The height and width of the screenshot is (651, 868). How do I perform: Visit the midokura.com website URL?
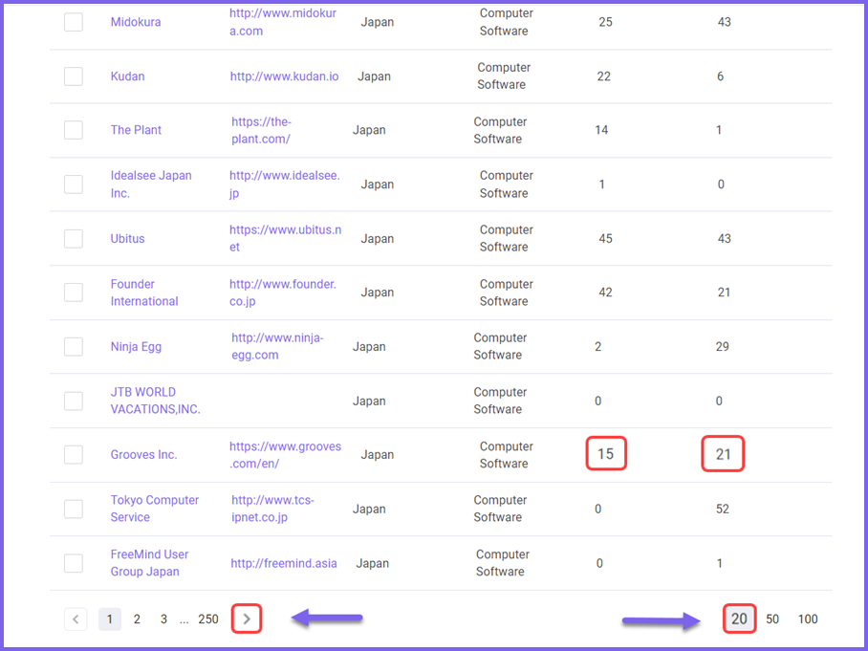click(283, 22)
